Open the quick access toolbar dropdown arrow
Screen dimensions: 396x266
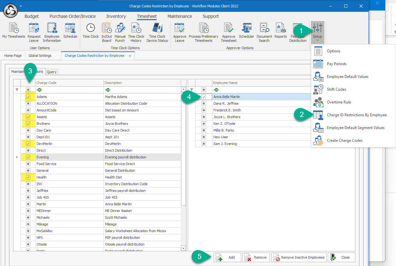21,6
